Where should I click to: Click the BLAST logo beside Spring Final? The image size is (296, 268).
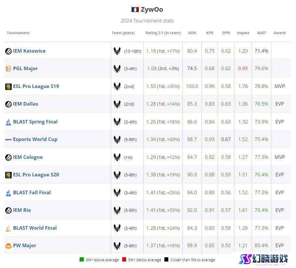tap(8, 122)
